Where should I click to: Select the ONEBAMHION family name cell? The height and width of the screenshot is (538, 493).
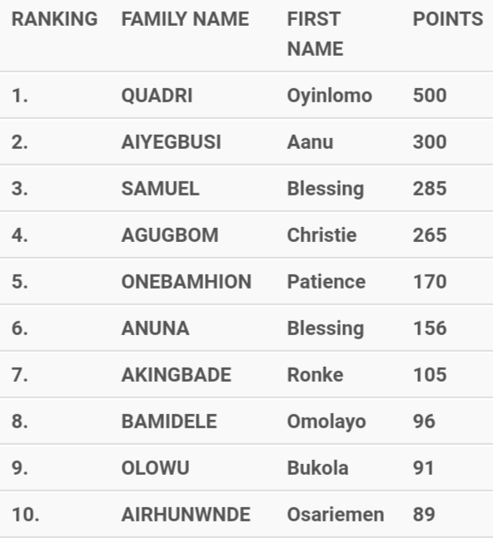[x=187, y=282]
